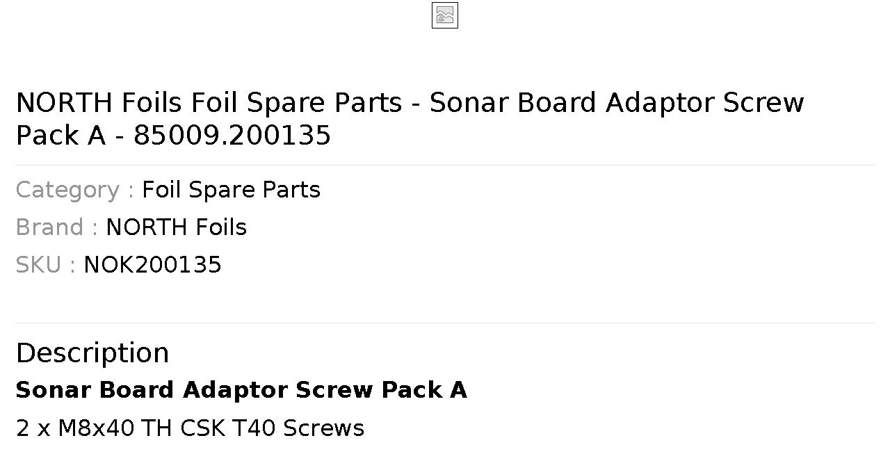Click part number 85009.200135 in the title
The width and height of the screenshot is (890, 461).
232,136
